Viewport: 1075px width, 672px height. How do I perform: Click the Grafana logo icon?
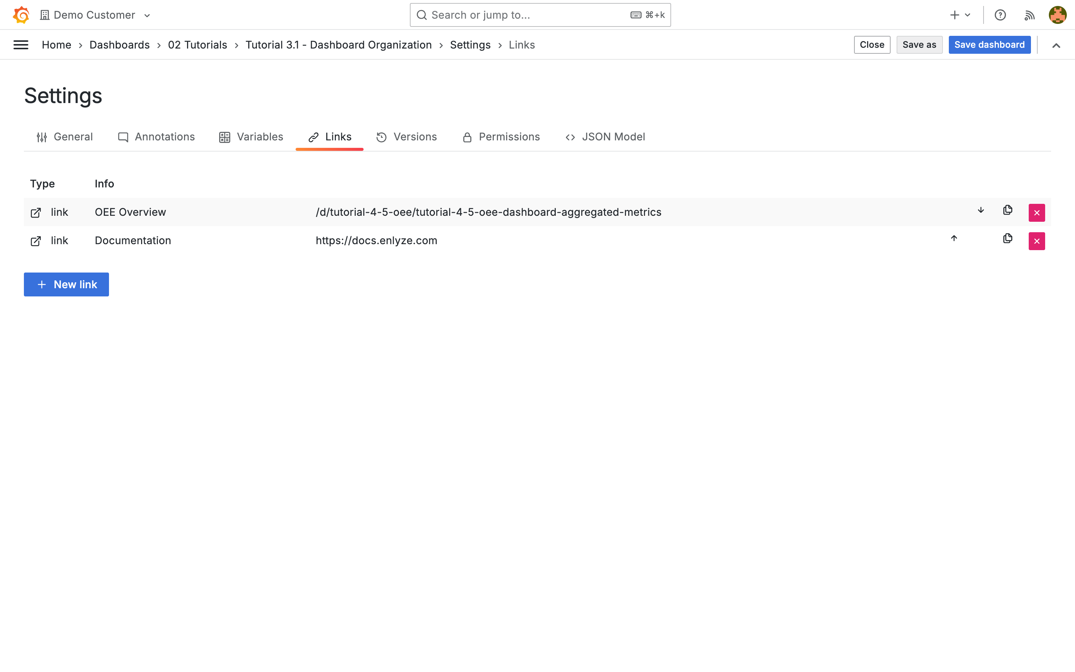click(21, 15)
